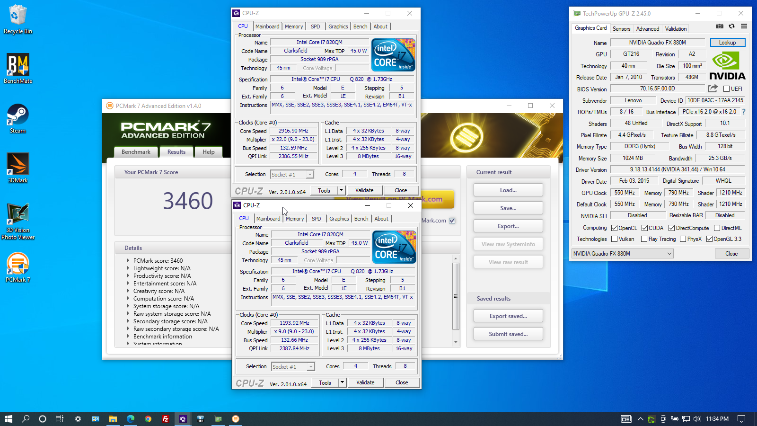Switch to PCMark 7 via orange taskbar icon
Viewport: 757px width, 426px height.
point(236,419)
